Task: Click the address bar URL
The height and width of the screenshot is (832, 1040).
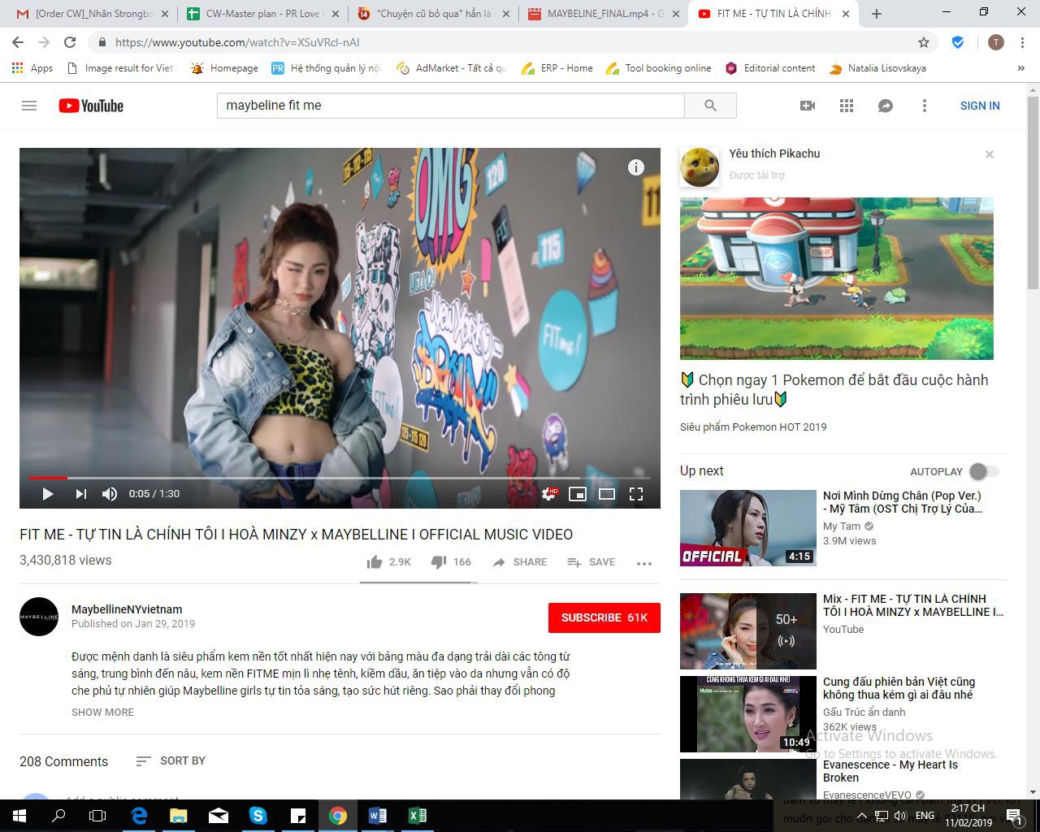Action: pyautogui.click(x=237, y=42)
